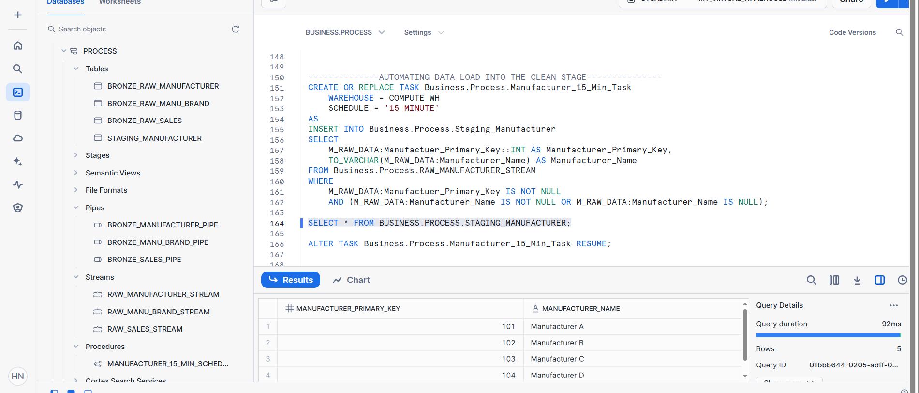Search the query results
Viewport: 919px width, 393px height.
pos(811,280)
